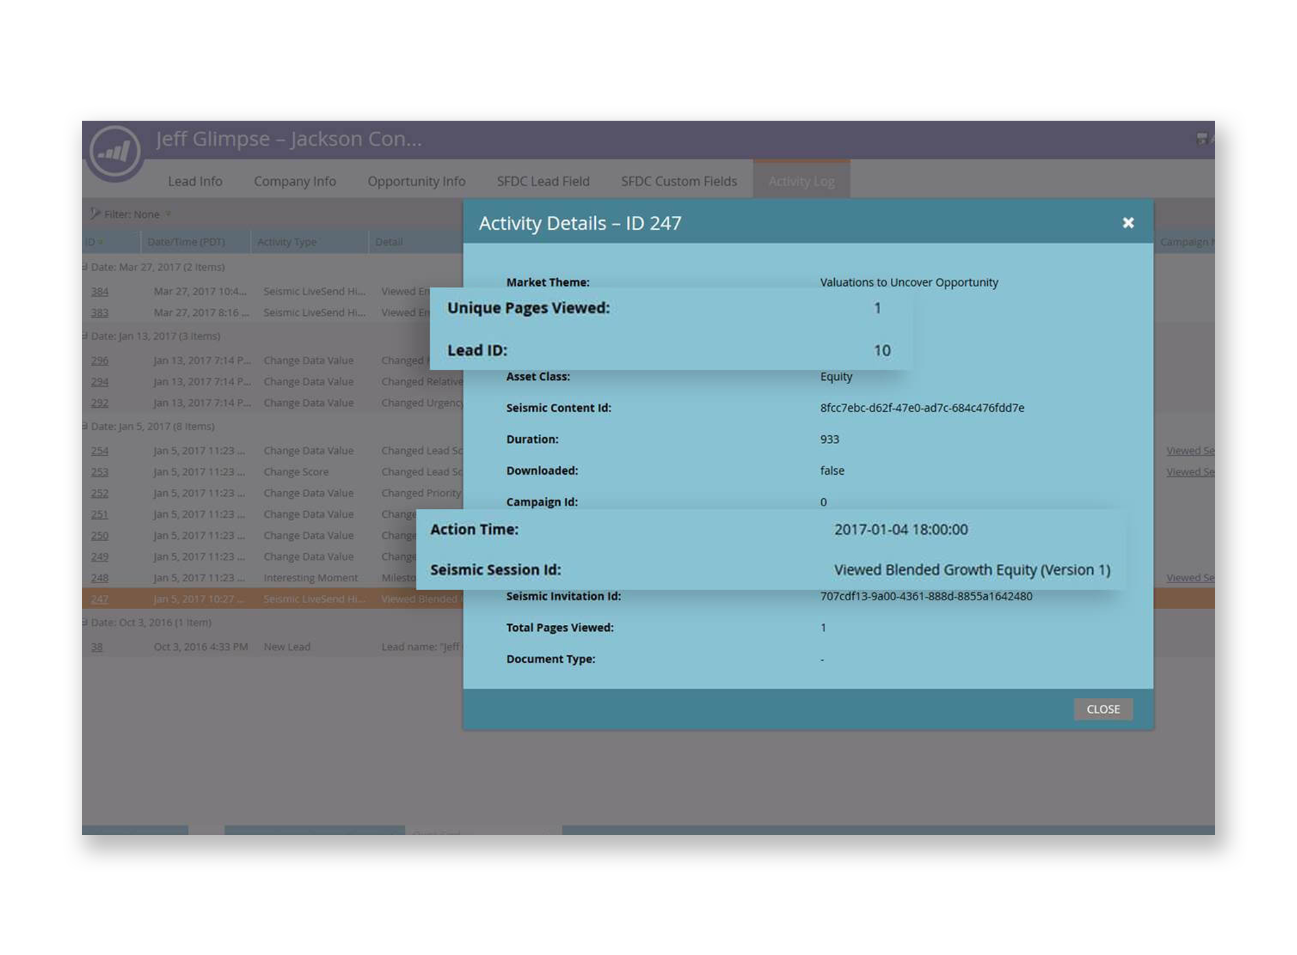The height and width of the screenshot is (955, 1297).
Task: Open activity ID 254 link
Action: tap(100, 450)
